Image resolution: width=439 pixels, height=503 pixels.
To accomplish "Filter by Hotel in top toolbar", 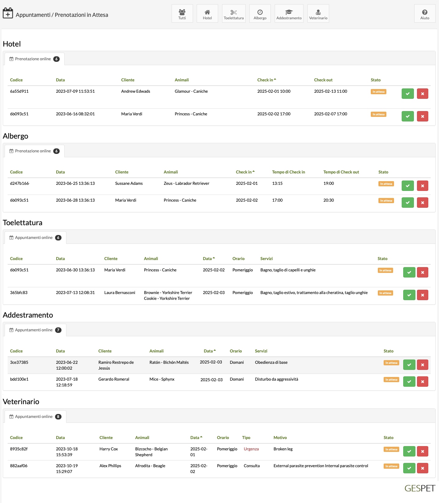I will pyautogui.click(x=207, y=13).
